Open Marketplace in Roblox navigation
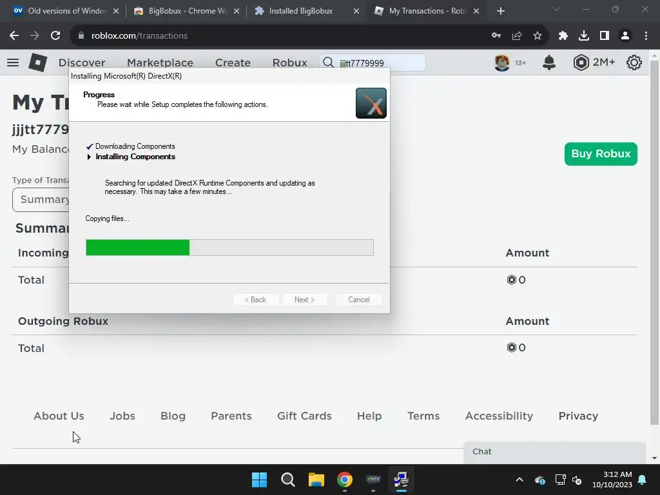 tap(160, 63)
